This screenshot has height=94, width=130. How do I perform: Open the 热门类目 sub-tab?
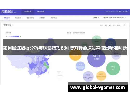[18, 18]
